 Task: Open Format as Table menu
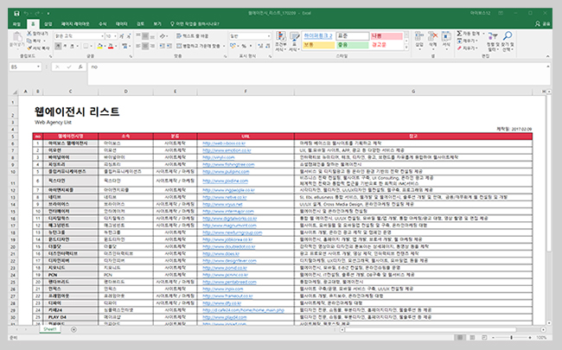[294, 41]
